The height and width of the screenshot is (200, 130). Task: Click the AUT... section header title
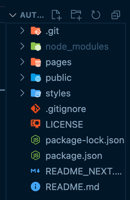point(32,15)
